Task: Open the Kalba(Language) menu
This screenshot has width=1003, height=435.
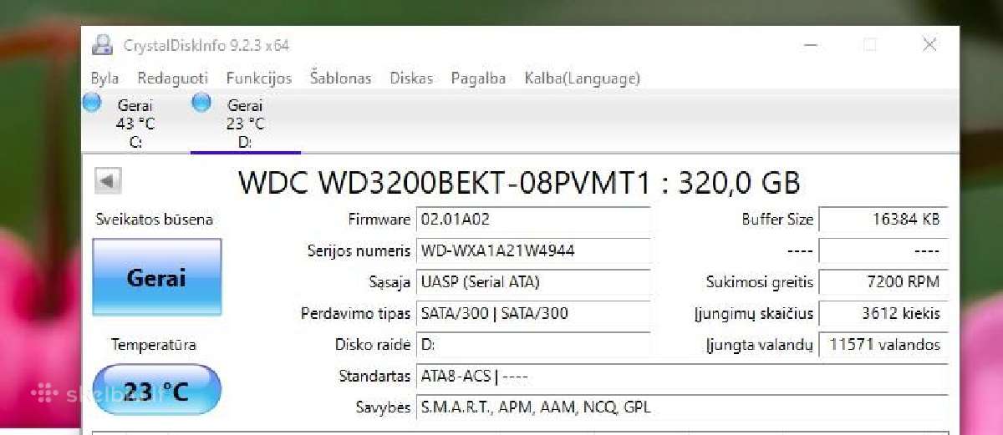Action: point(583,78)
